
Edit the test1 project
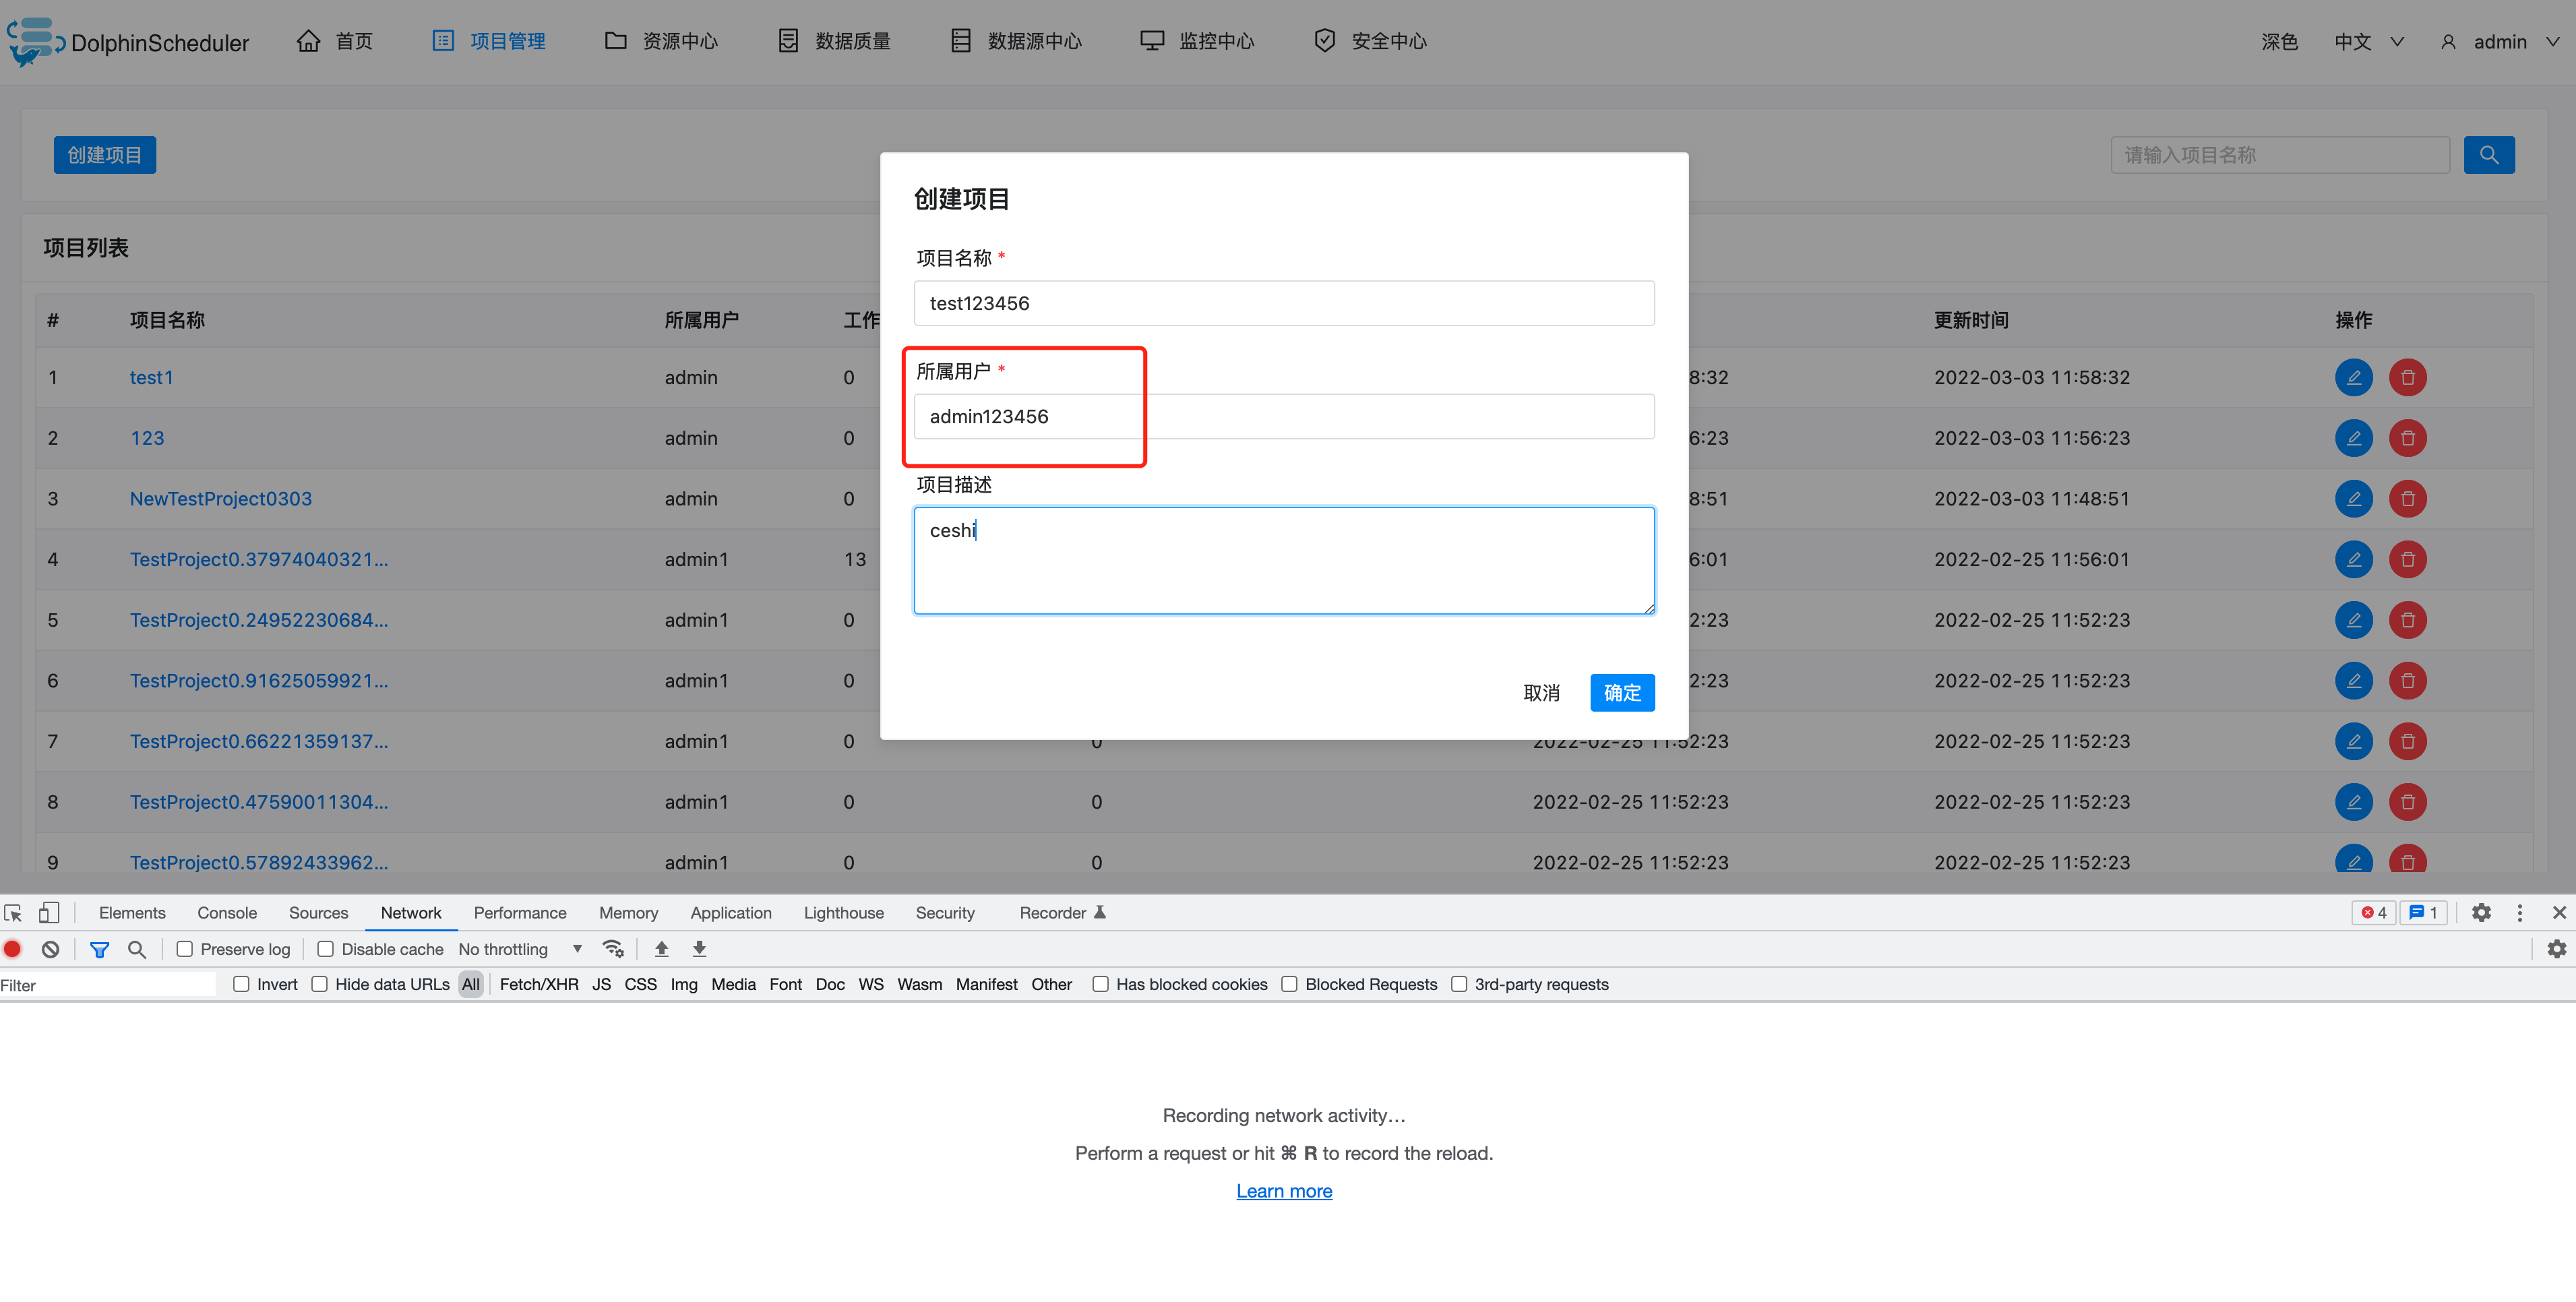2354,377
